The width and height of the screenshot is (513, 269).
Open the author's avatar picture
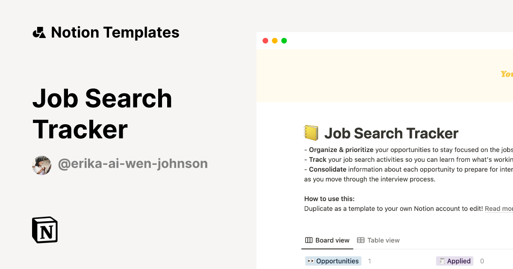pyautogui.click(x=42, y=165)
